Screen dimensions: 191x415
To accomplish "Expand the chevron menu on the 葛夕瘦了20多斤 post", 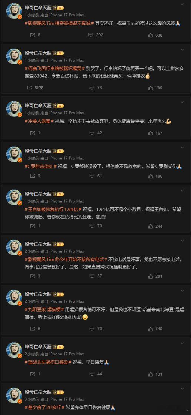I will [x=182, y=388].
